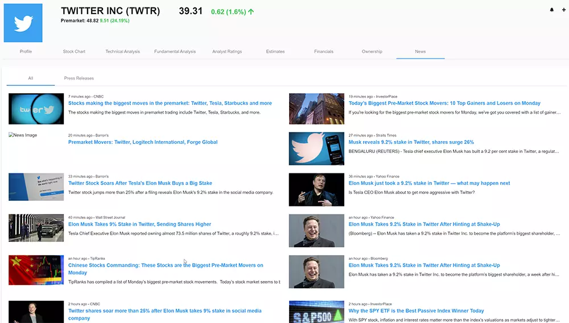This screenshot has width=569, height=323.
Task: Open the Profile tab
Action: 26,52
